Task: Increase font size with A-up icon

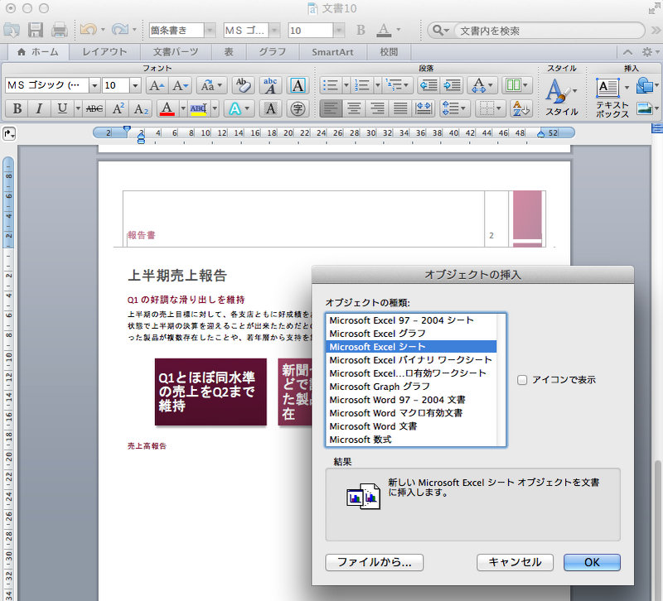Action: click(157, 86)
